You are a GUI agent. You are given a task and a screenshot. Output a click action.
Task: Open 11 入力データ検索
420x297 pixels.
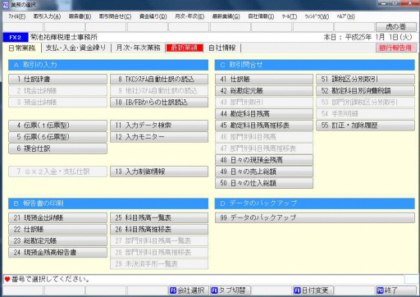[159, 126]
